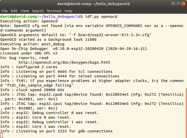Open the File menu
187x138 pixels.
5,11
